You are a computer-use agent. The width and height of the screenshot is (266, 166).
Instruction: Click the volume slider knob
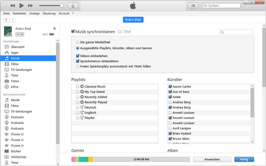pos(62,6)
